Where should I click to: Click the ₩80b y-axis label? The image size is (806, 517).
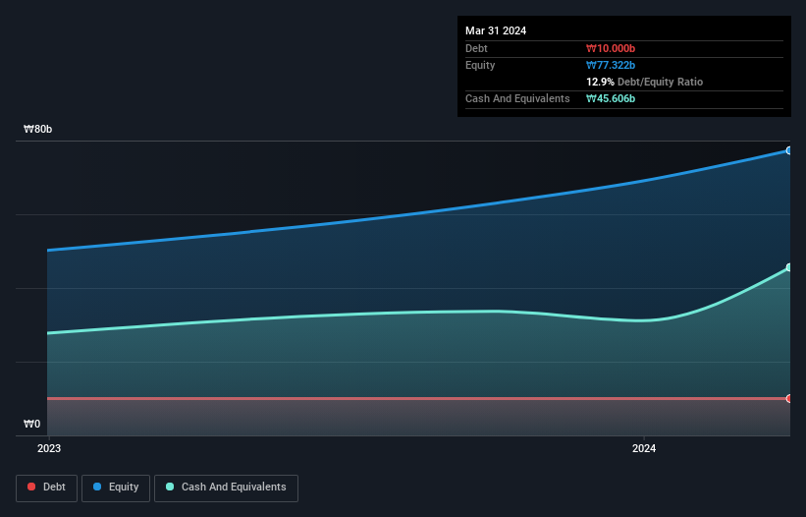point(37,129)
